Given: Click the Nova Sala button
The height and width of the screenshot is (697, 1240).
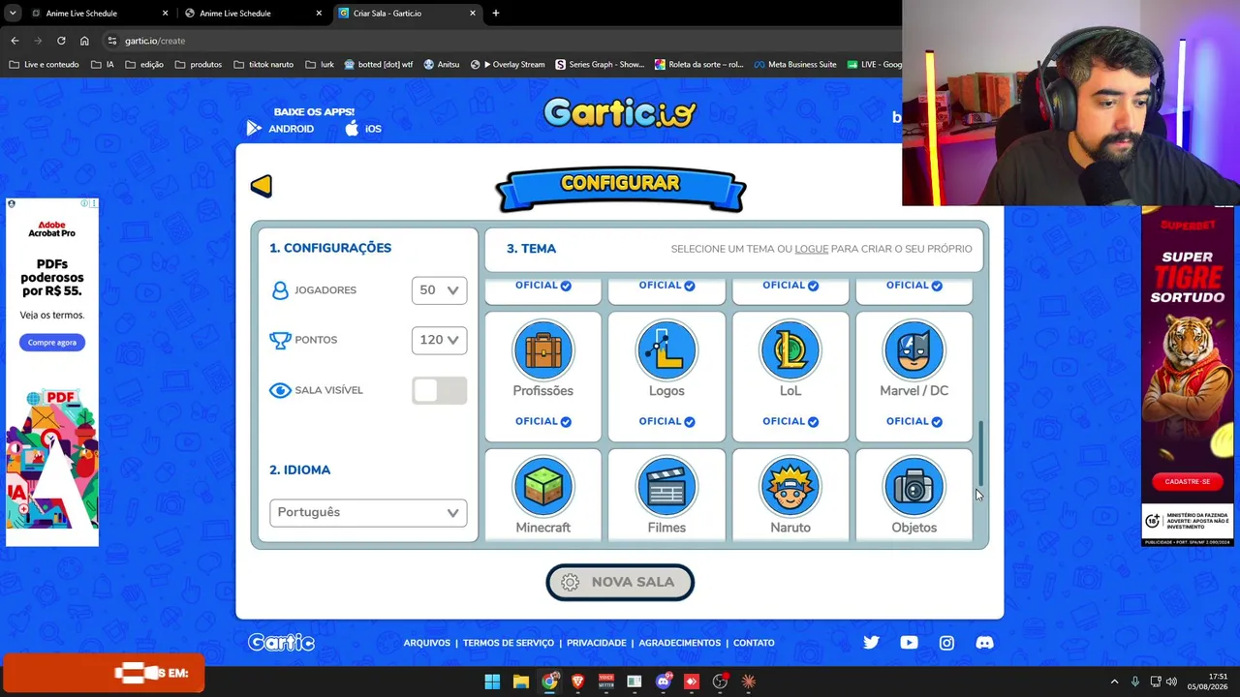Looking at the screenshot, I should pos(620,582).
